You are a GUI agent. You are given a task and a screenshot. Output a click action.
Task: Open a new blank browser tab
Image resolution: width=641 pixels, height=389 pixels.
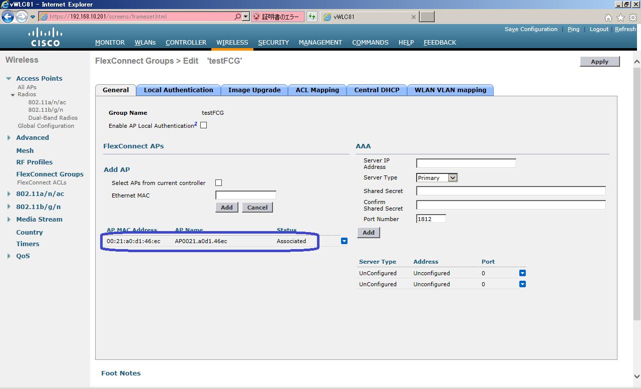tap(427, 17)
